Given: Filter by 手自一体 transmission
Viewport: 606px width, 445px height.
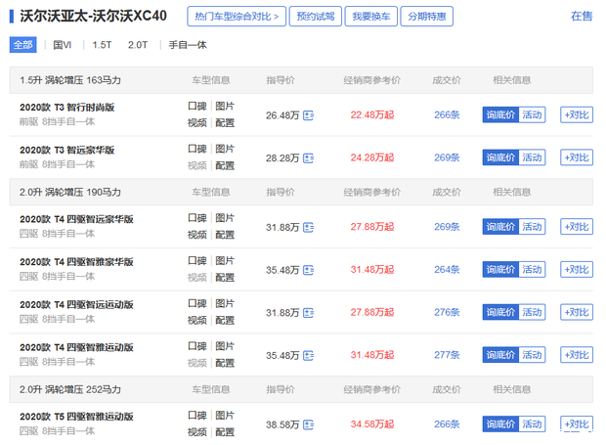Looking at the screenshot, I should [188, 45].
